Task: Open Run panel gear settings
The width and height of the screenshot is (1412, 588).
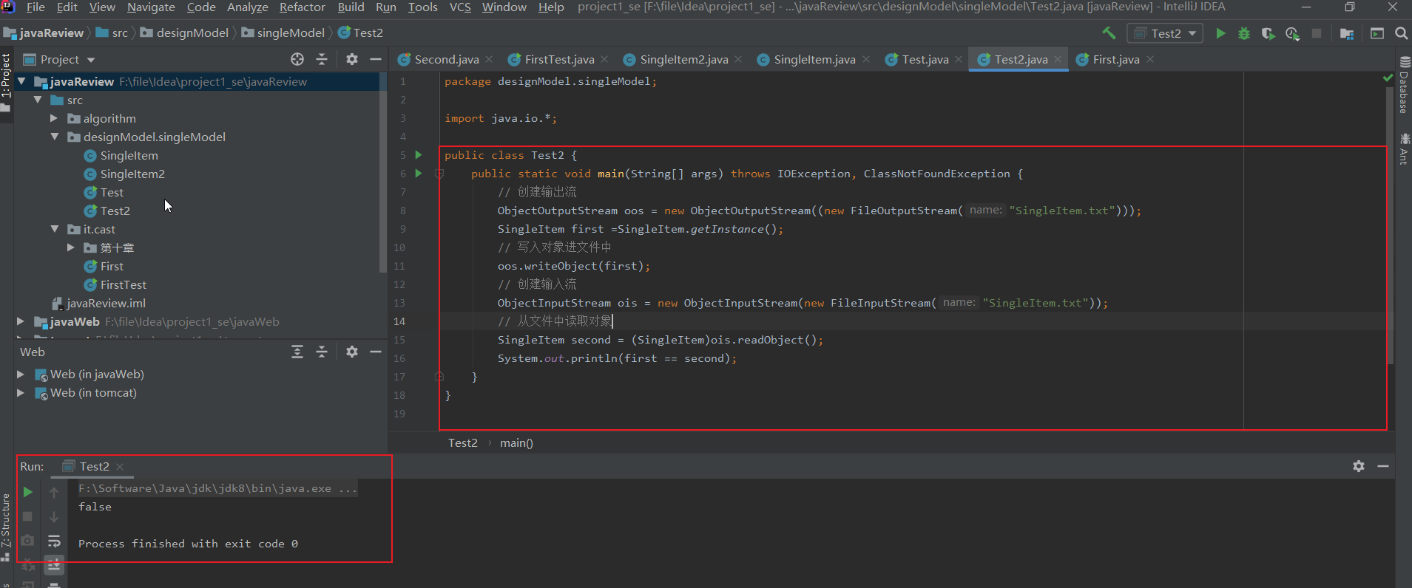Action: click(1359, 466)
